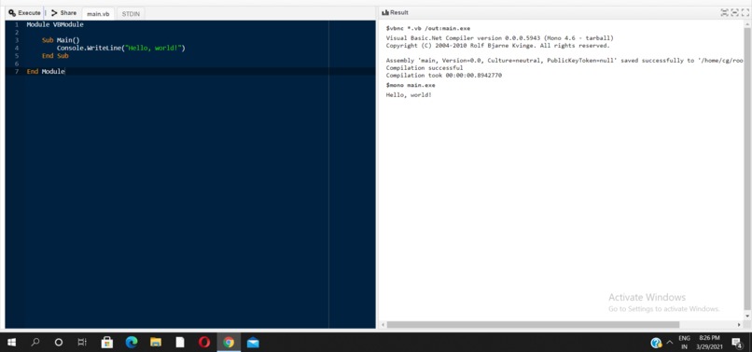Open Task View in the taskbar
The image size is (752, 352).
[x=82, y=342]
